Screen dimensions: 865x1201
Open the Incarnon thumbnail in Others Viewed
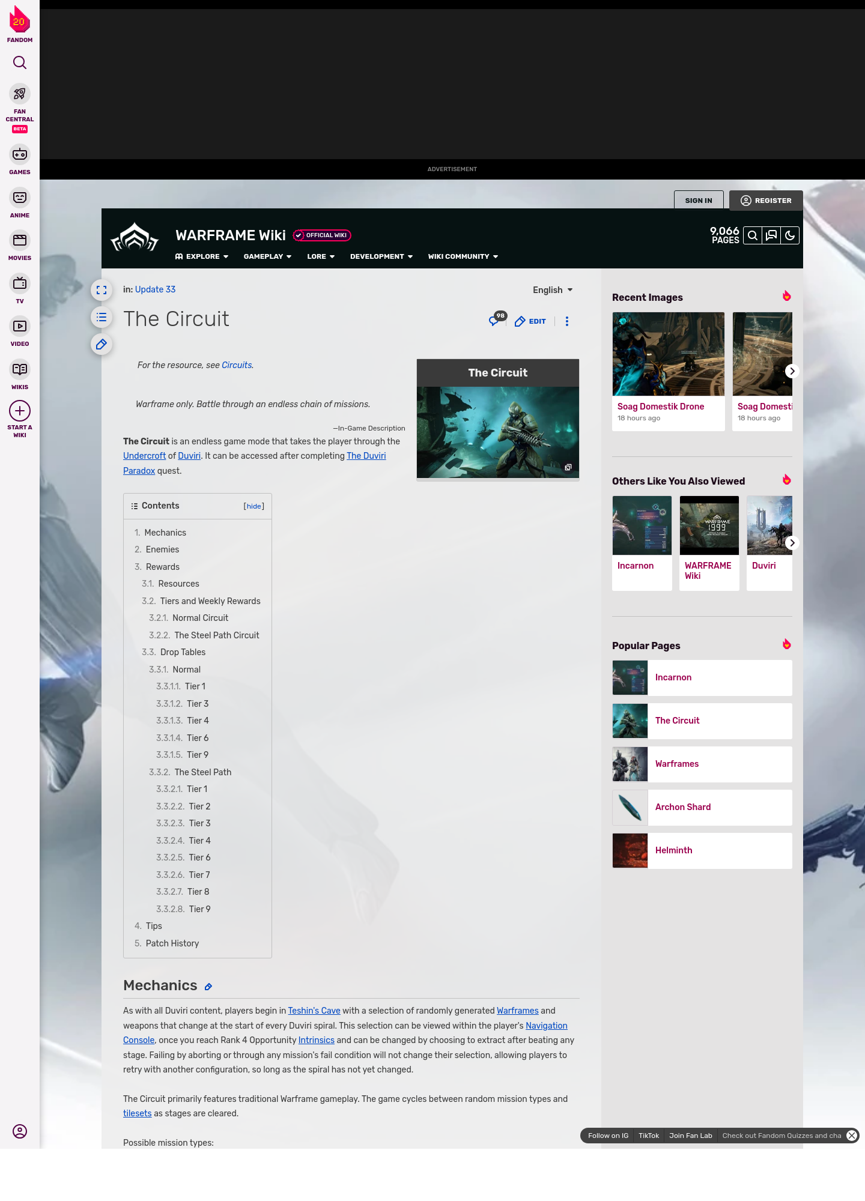[642, 525]
